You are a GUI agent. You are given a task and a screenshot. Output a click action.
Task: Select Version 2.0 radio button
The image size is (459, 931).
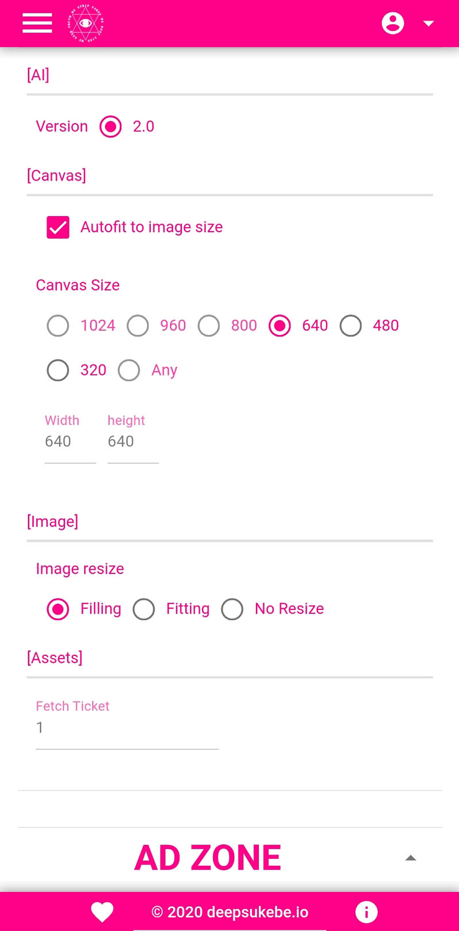coord(111,127)
